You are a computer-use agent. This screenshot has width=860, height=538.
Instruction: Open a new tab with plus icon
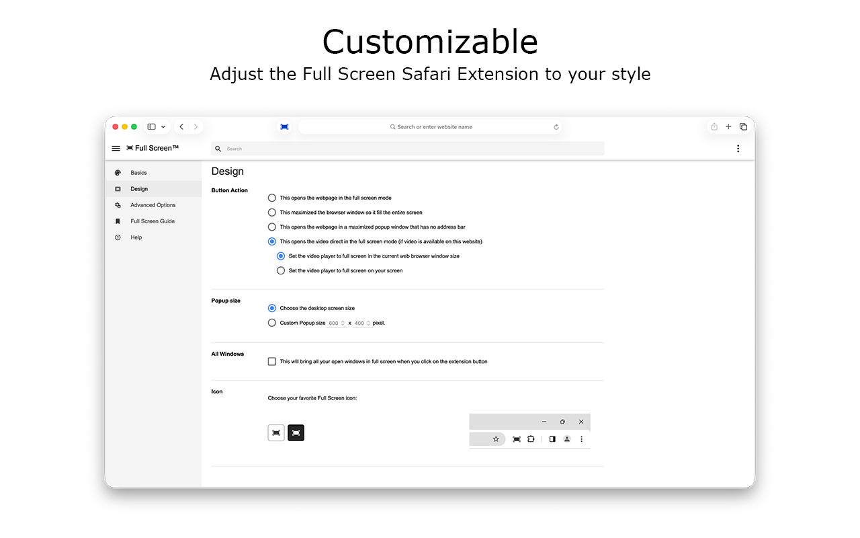[x=728, y=126]
